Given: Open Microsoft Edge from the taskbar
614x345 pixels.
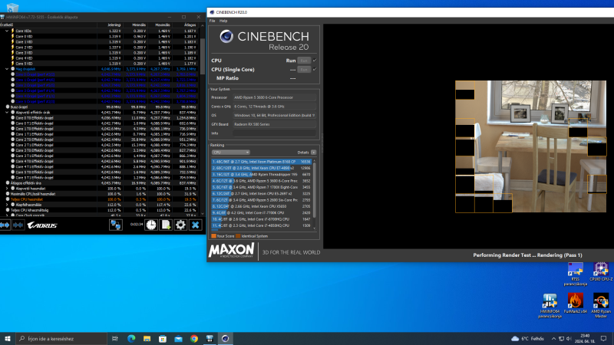Looking at the screenshot, I should [x=131, y=339].
